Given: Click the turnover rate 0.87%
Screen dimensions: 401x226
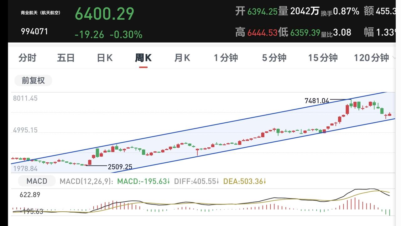Looking at the screenshot, I should point(346,12).
